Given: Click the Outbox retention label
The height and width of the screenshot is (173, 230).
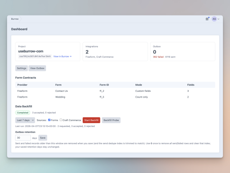Looking at the screenshot, I should (x=25, y=132).
